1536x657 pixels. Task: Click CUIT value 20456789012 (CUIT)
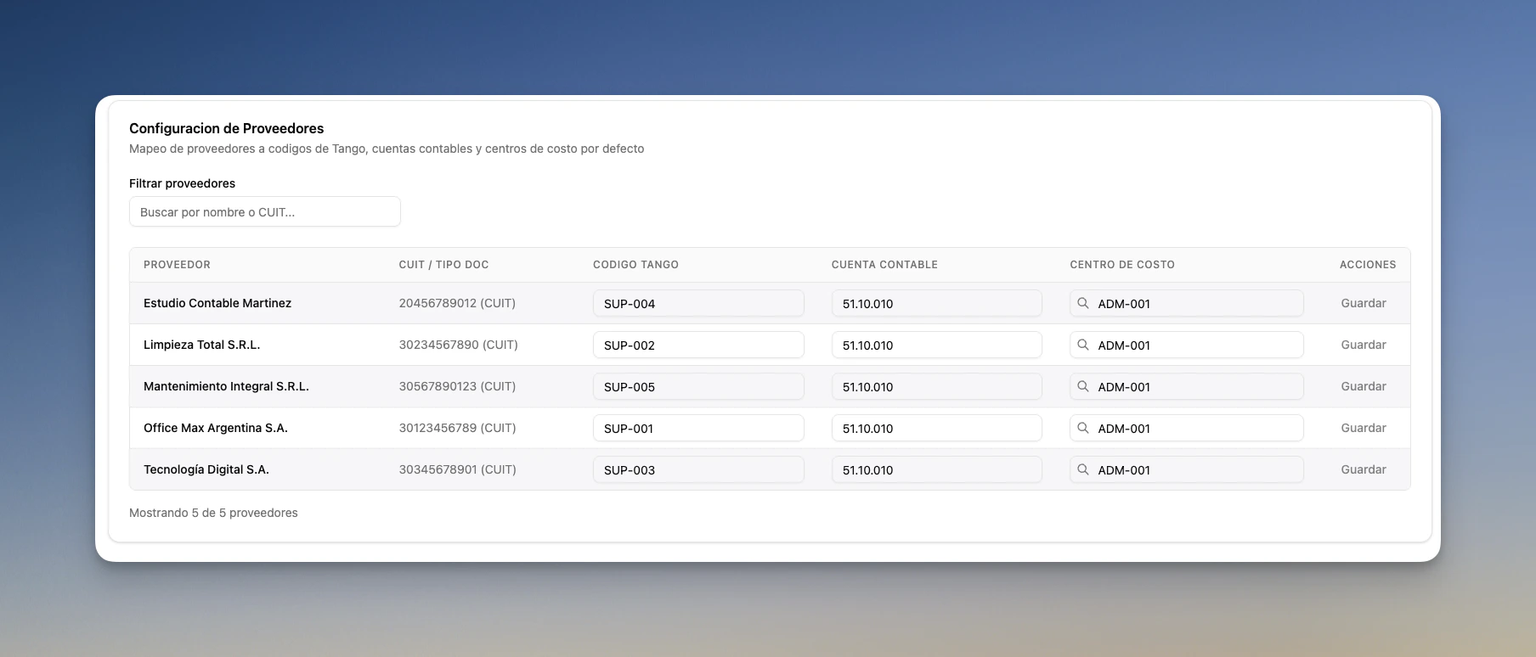click(457, 303)
